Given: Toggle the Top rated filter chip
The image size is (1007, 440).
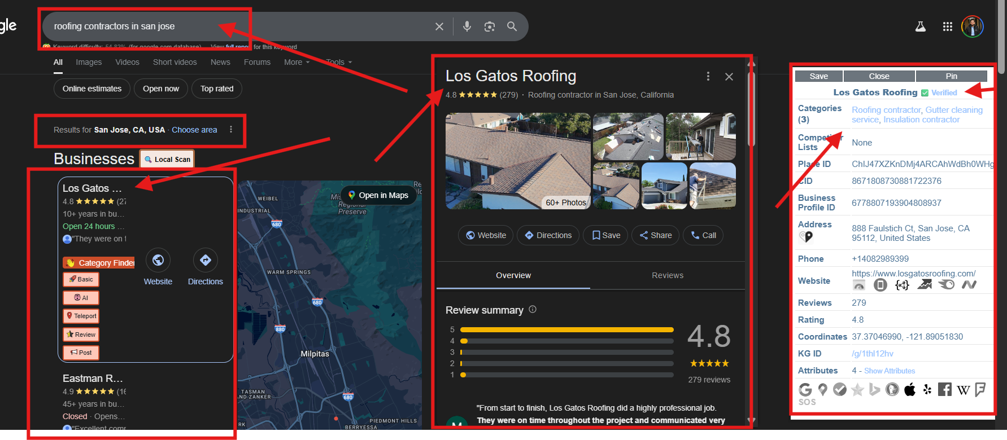Looking at the screenshot, I should 217,89.
